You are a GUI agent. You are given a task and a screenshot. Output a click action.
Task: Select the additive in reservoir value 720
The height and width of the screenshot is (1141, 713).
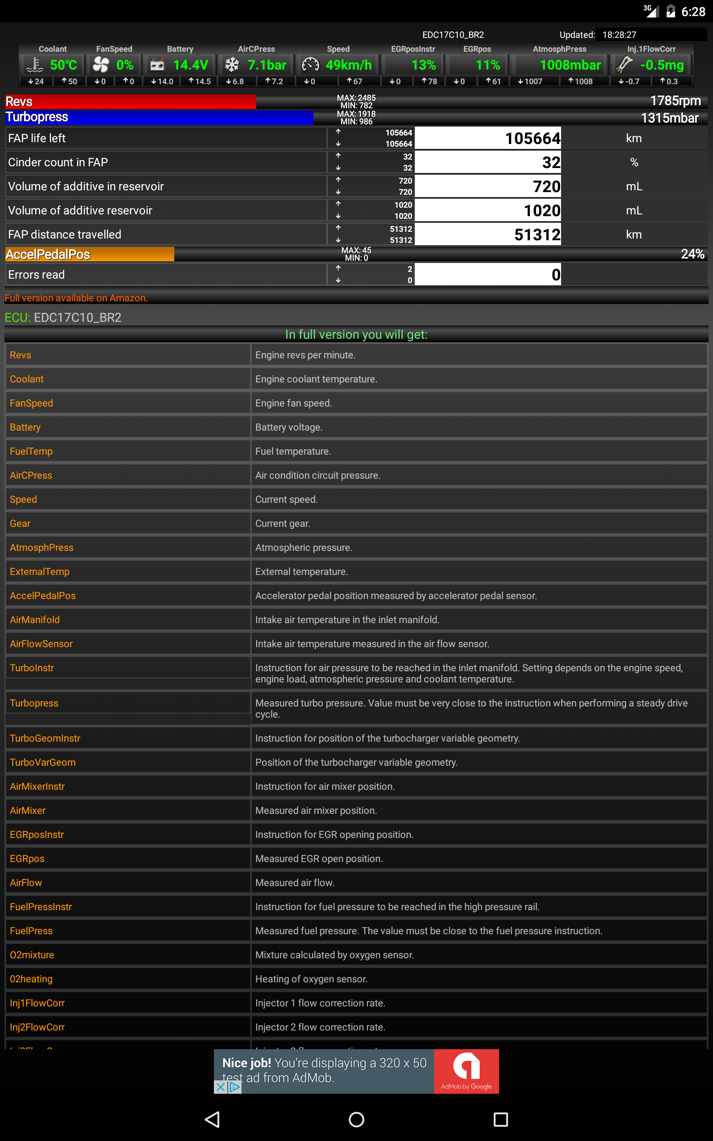[x=488, y=186]
